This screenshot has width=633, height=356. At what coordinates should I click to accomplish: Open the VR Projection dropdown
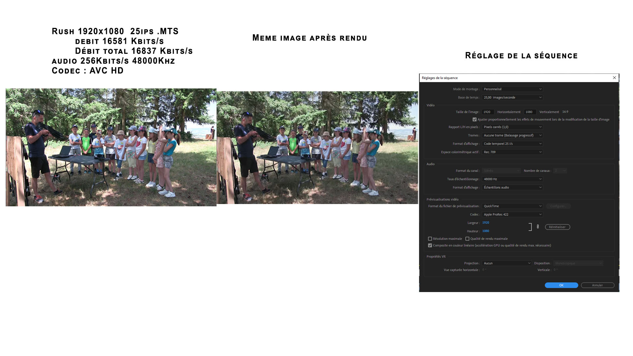click(x=506, y=263)
